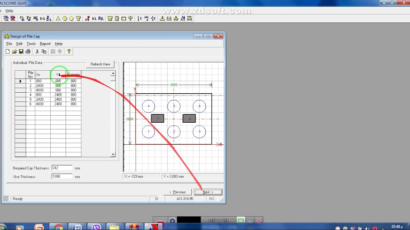410x230 pixels.
Task: Click the Copy icon in Pile Cap toolbar
Action: click(44, 51)
